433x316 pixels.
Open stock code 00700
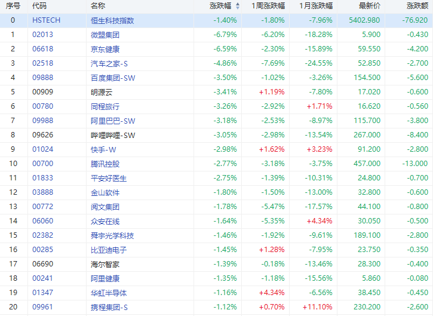[x=42, y=164]
